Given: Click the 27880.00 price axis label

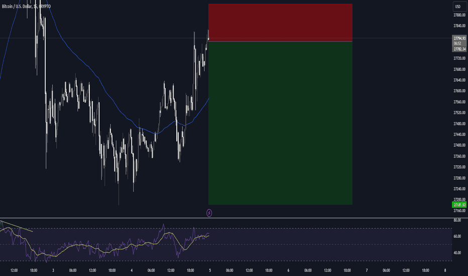Looking at the screenshot, I should (x=459, y=15).
